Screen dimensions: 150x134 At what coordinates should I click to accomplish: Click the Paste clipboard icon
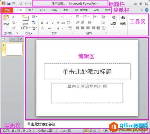(6, 18)
